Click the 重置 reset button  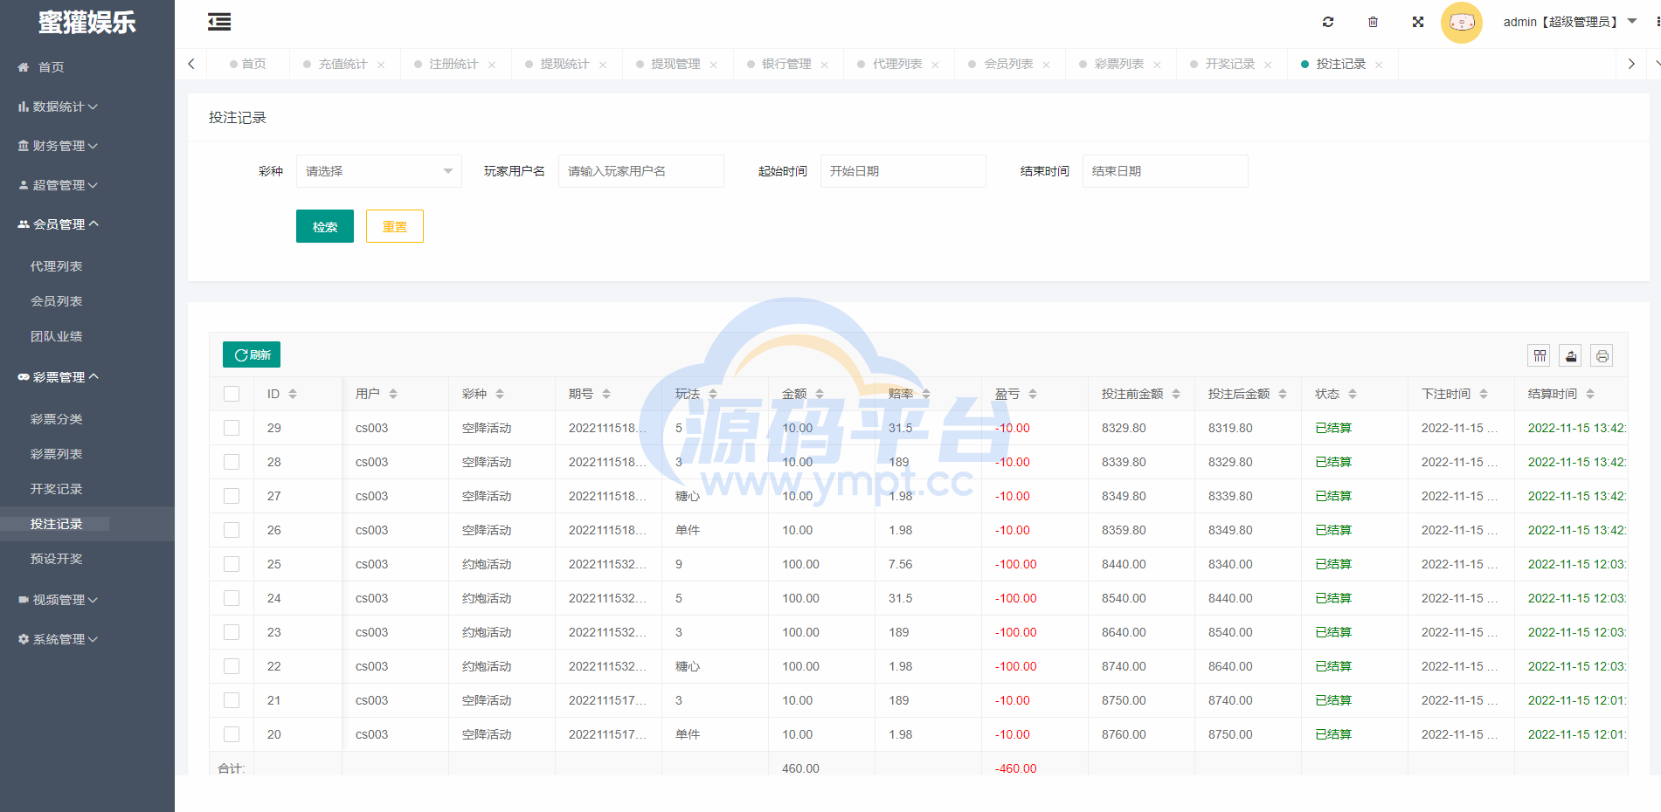[395, 226]
